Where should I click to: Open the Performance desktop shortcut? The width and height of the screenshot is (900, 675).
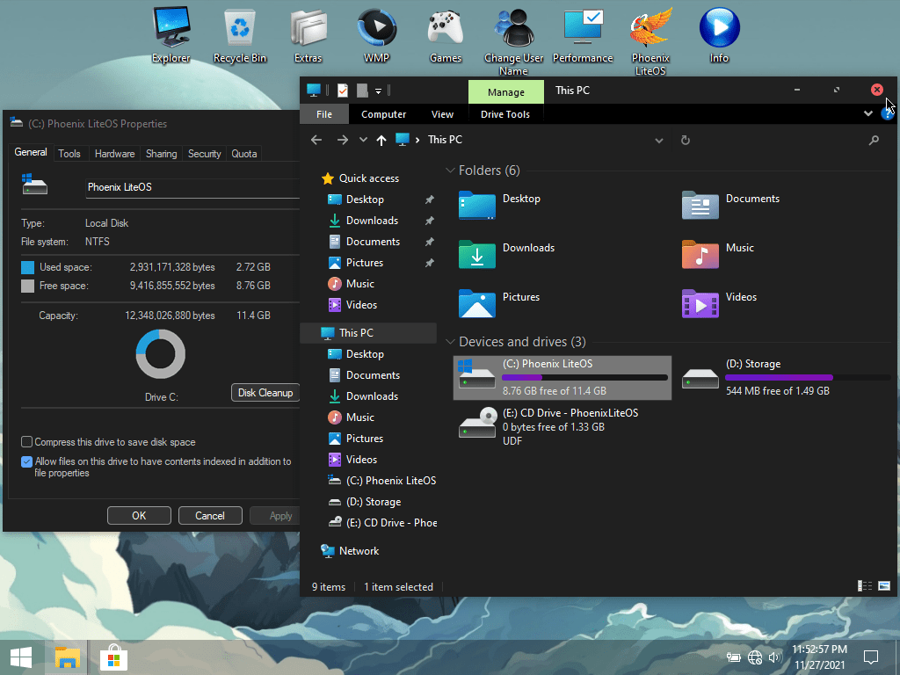pos(583,30)
